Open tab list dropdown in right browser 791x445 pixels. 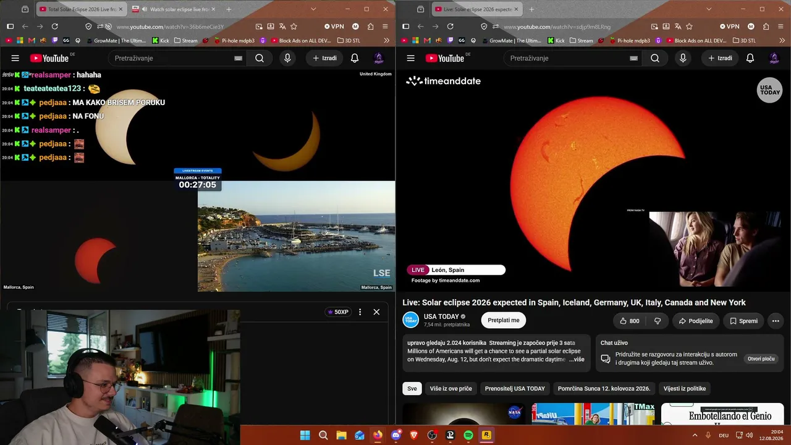click(709, 9)
